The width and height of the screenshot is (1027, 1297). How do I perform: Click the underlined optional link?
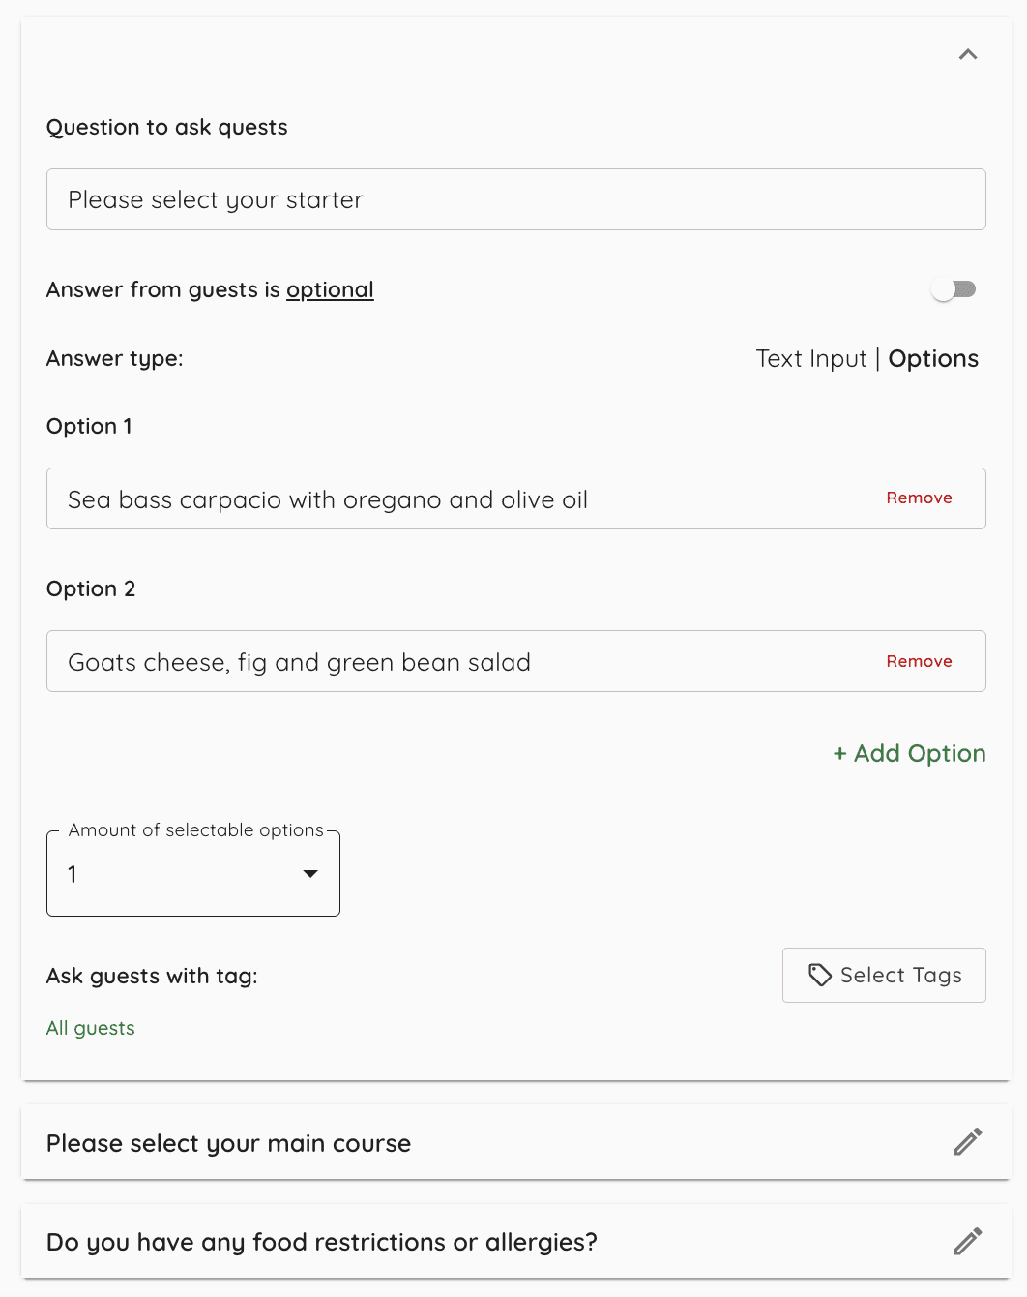[330, 289]
